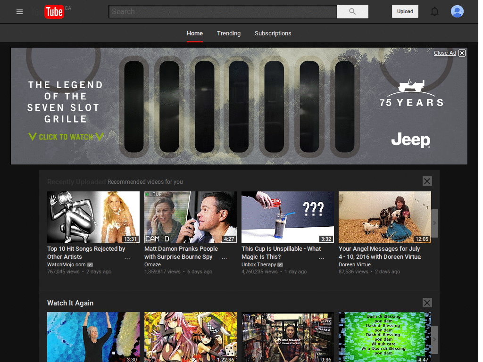Show next Watch It Again videos arrow
This screenshot has height=362, width=483.
tap(434, 339)
